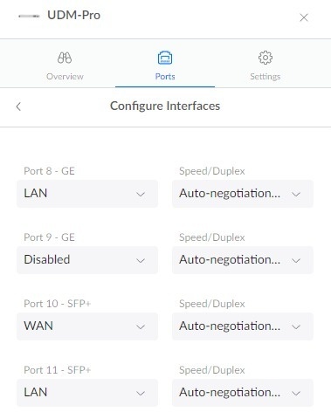The height and width of the screenshot is (419, 331).
Task: Open Port 9 - GE Disabled dropdown
Action: tap(87, 260)
